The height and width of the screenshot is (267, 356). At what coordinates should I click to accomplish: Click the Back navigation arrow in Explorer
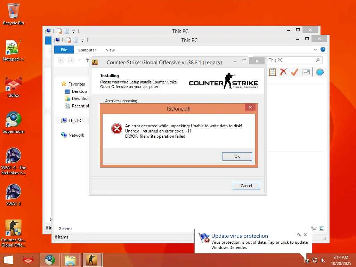61,60
